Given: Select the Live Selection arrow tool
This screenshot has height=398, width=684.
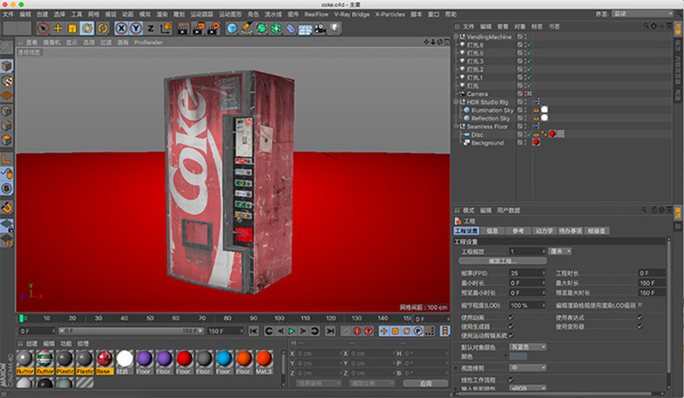Looking at the screenshot, I should [x=43, y=28].
